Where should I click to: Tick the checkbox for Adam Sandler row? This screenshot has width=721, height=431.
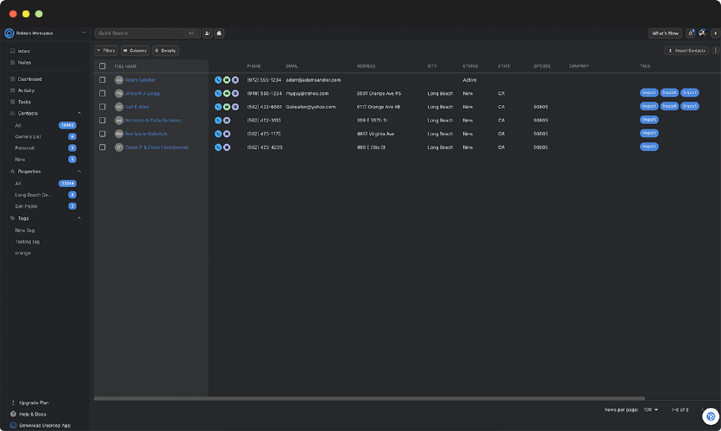(103, 80)
